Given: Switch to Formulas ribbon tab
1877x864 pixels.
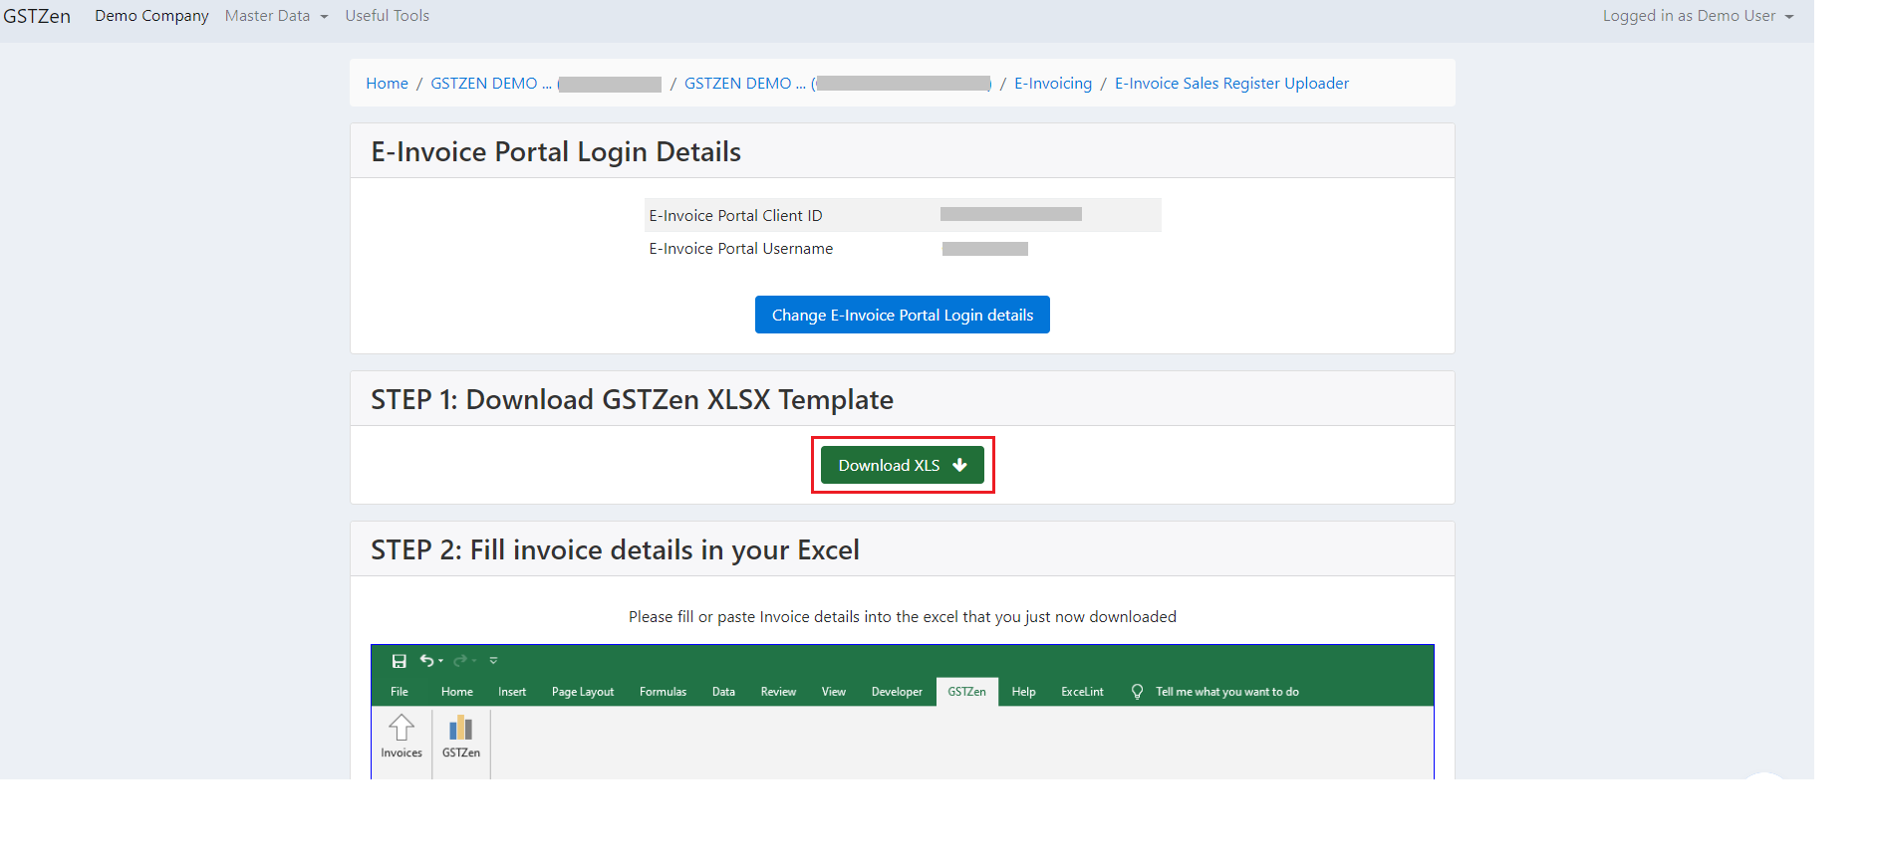Looking at the screenshot, I should pos(663,692).
